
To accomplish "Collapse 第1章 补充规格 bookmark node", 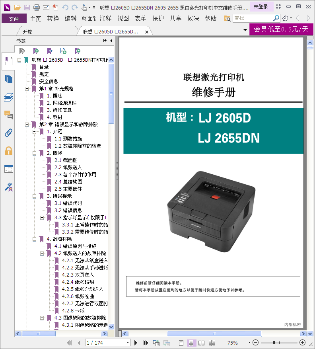I will coord(27,89).
